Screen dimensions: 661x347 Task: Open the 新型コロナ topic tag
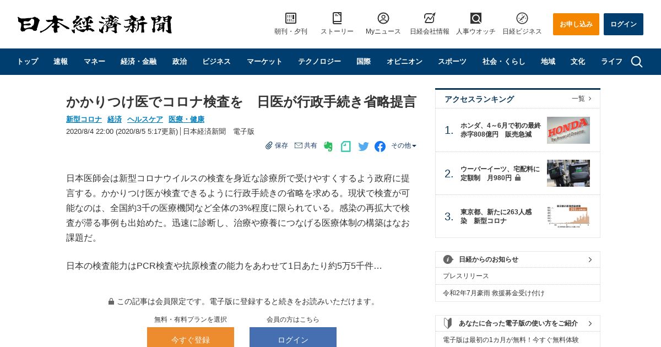[x=84, y=120]
